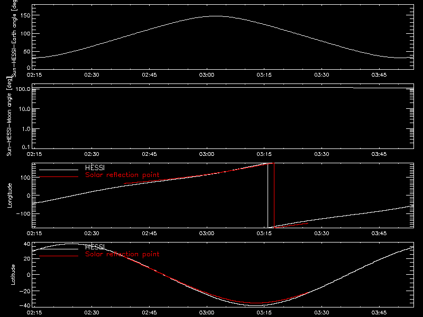The image size is (423, 317).
Task: Click 02:30 time label under Latitude plot
Action: pos(91,313)
